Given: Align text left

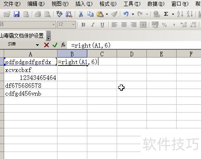Looking at the screenshot, I should pos(115,25).
